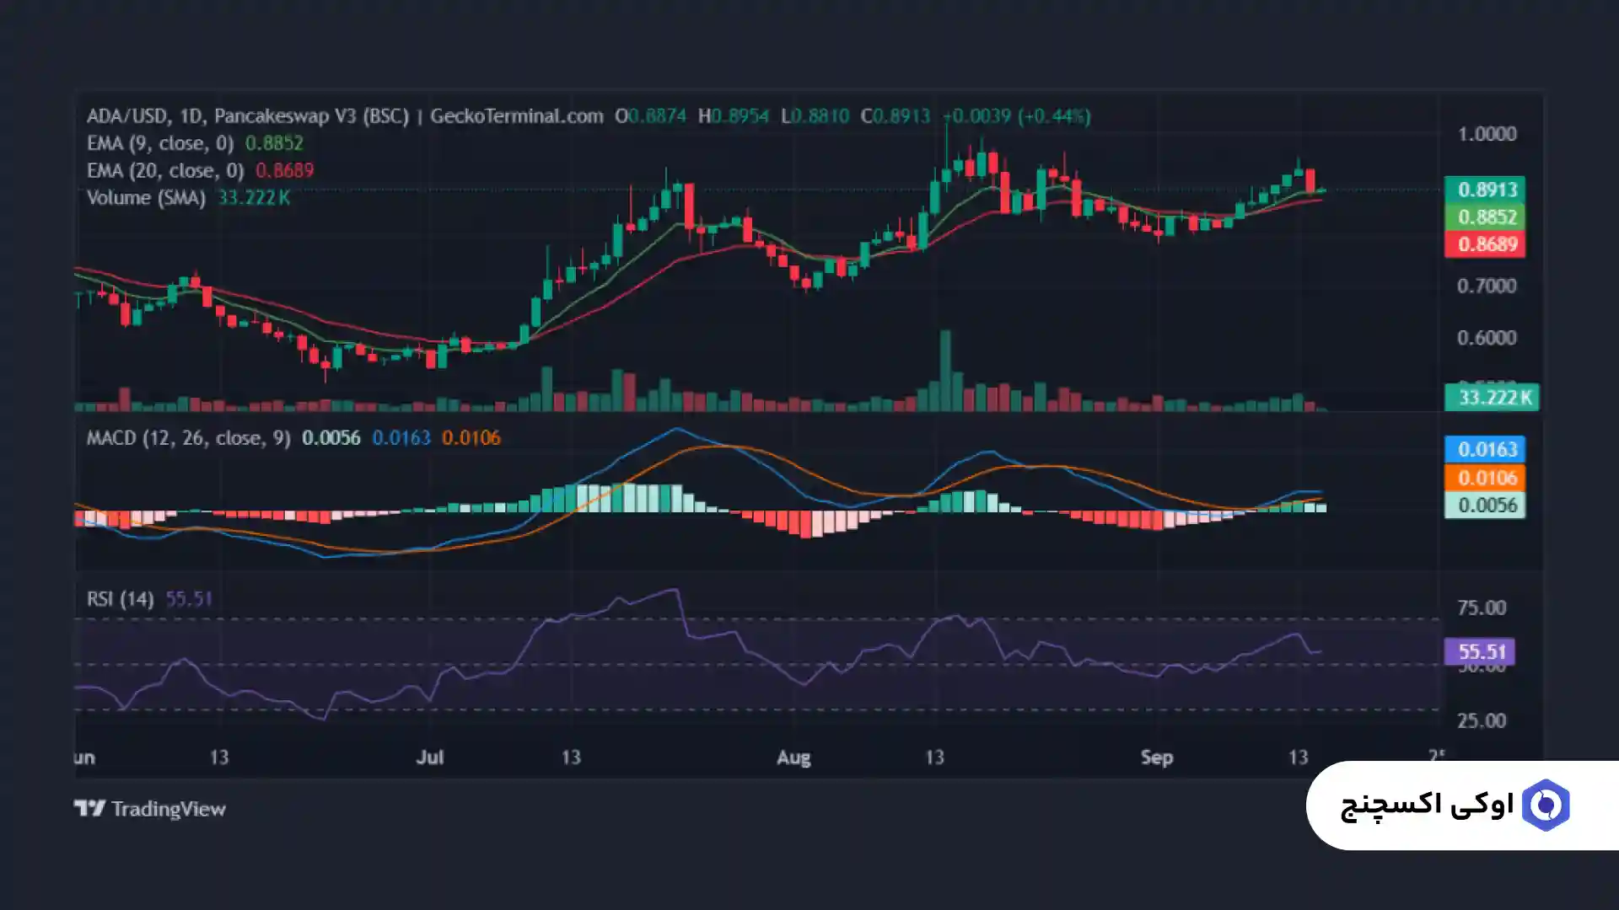Viewport: 1619px width, 910px height.
Task: Click the Volume SMA legend label
Action: click(x=146, y=198)
